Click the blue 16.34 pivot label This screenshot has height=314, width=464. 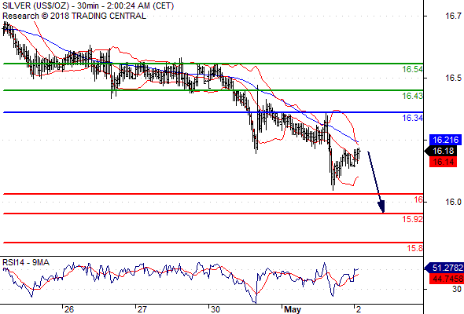(412, 118)
